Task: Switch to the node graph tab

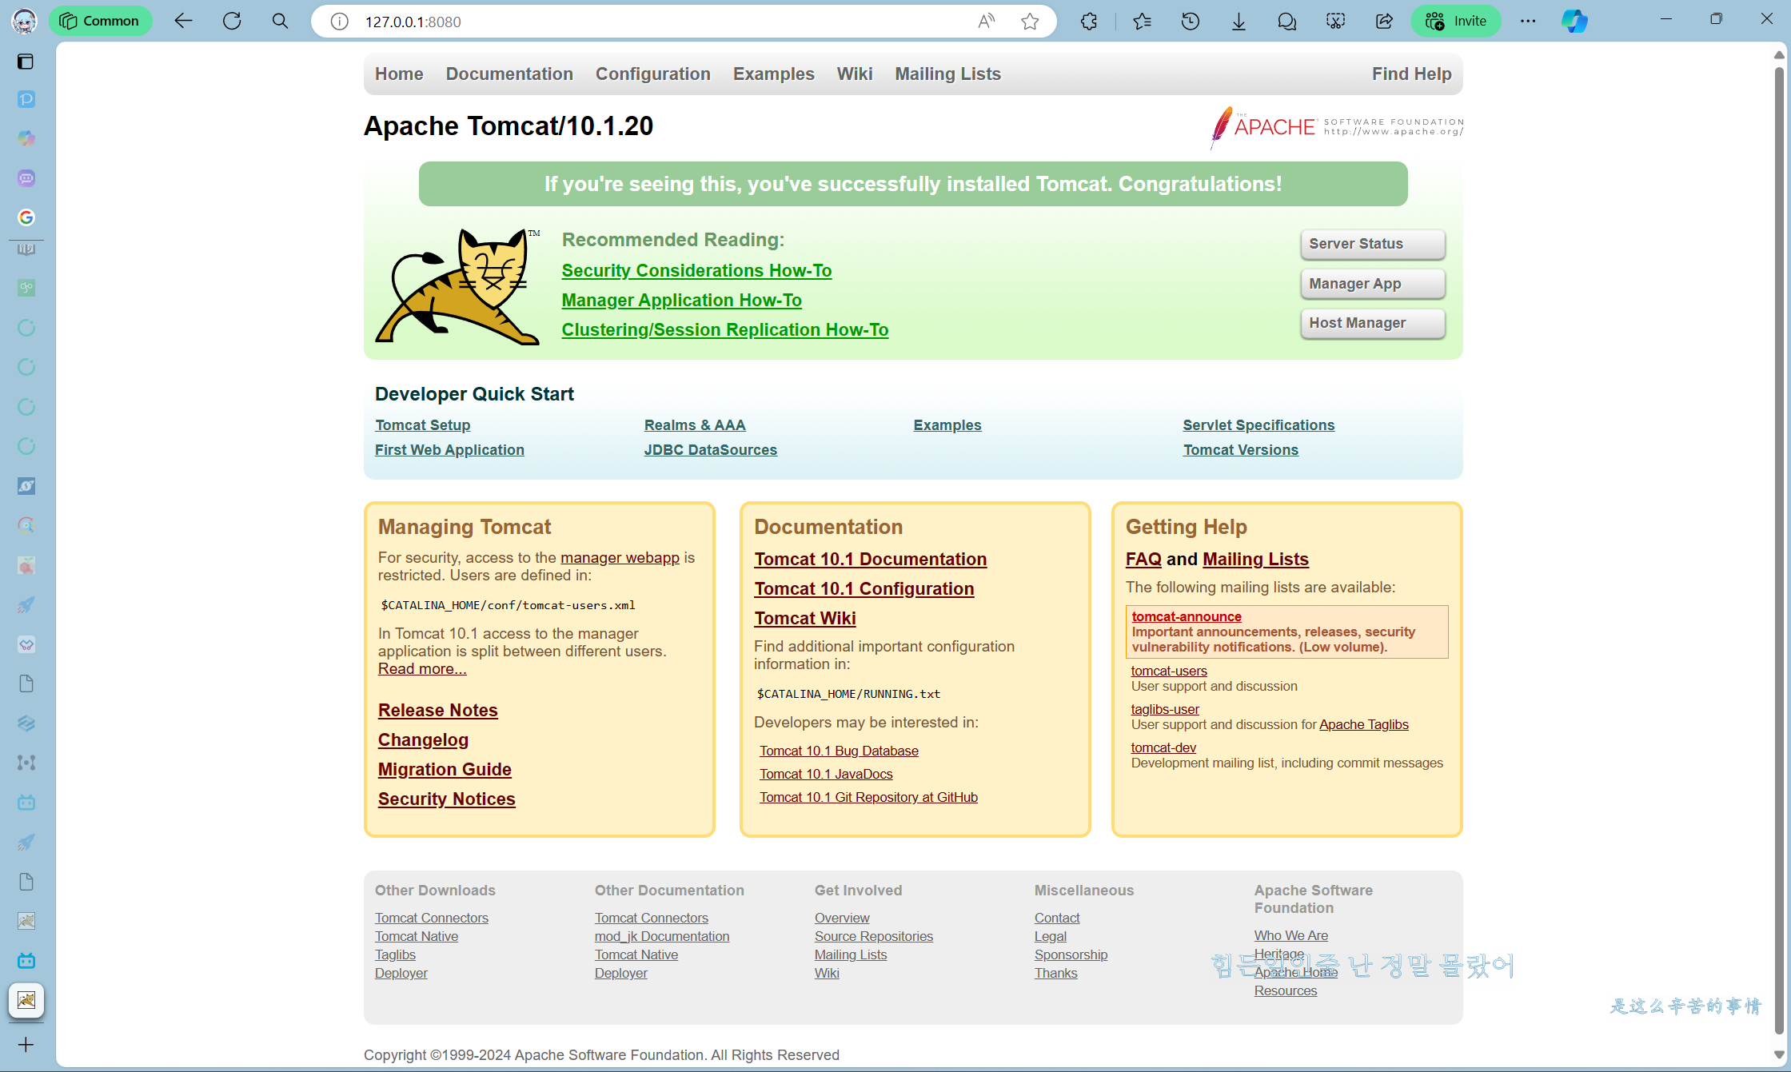Action: (x=26, y=763)
